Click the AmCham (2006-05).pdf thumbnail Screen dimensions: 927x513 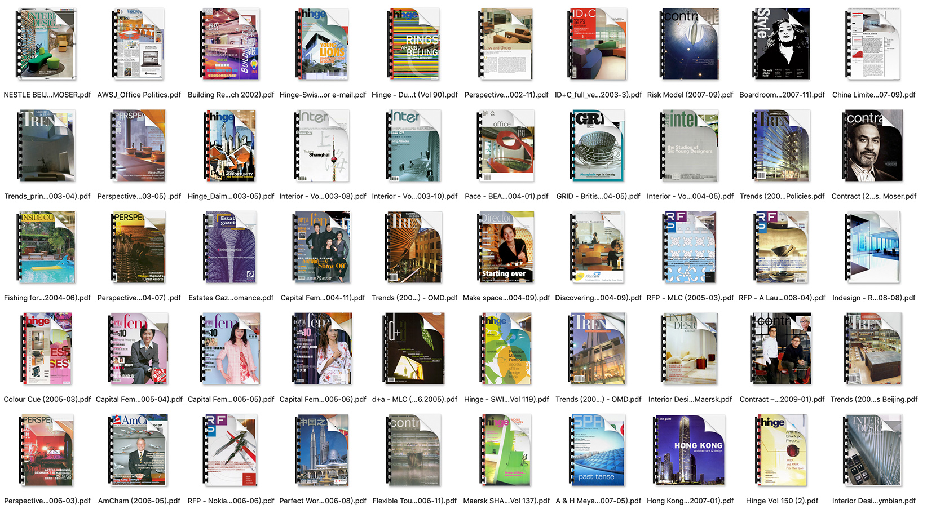tap(139, 450)
